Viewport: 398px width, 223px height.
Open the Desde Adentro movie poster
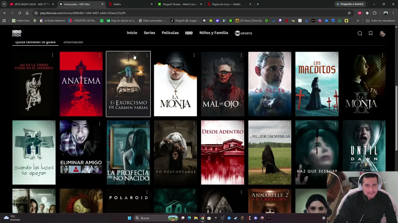pyautogui.click(x=223, y=152)
